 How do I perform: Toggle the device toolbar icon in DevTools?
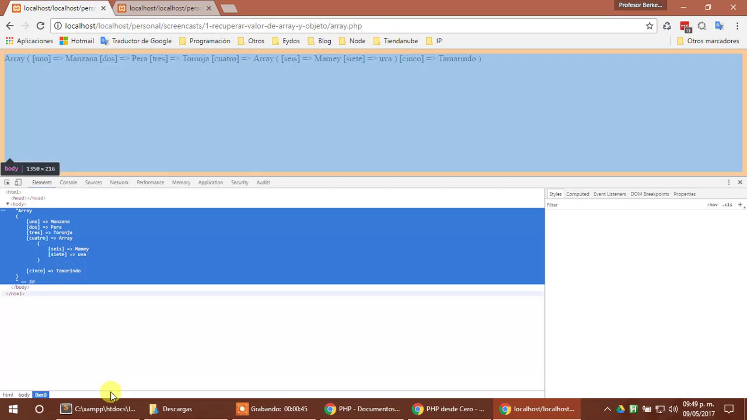click(x=18, y=183)
